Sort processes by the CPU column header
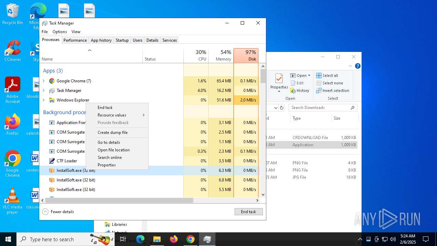 pos(196,56)
